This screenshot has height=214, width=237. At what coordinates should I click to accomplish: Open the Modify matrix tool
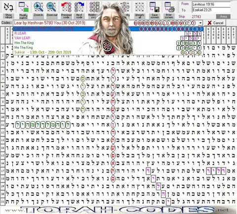[x=23, y=9]
